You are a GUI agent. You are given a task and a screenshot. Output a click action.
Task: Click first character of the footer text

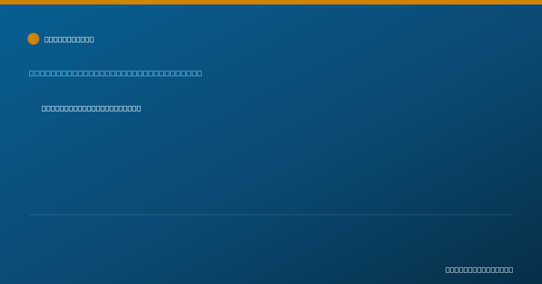pos(448,270)
